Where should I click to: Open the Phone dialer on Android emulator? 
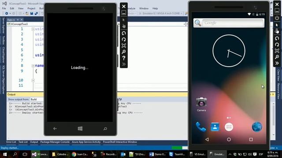[201, 127]
